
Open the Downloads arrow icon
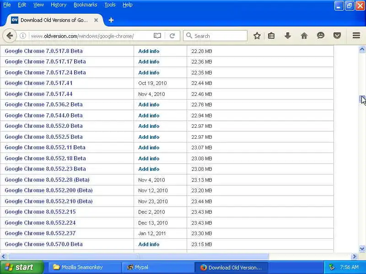click(x=288, y=36)
